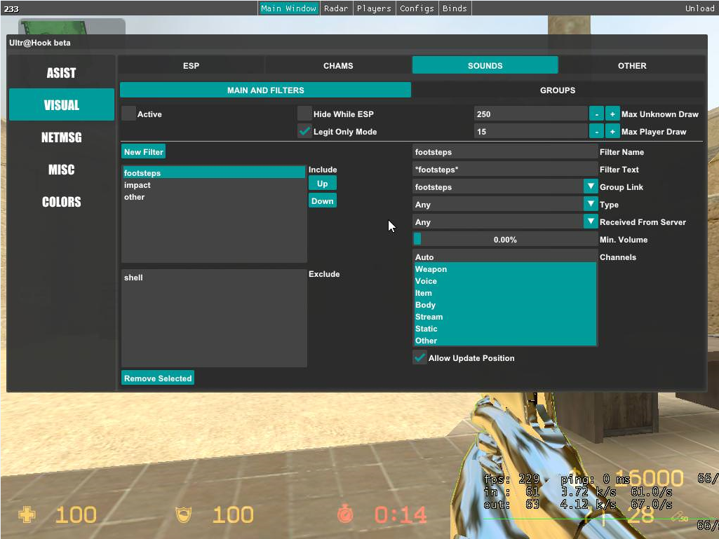Open the ASIST section
This screenshot has width=719, height=539.
click(x=62, y=72)
